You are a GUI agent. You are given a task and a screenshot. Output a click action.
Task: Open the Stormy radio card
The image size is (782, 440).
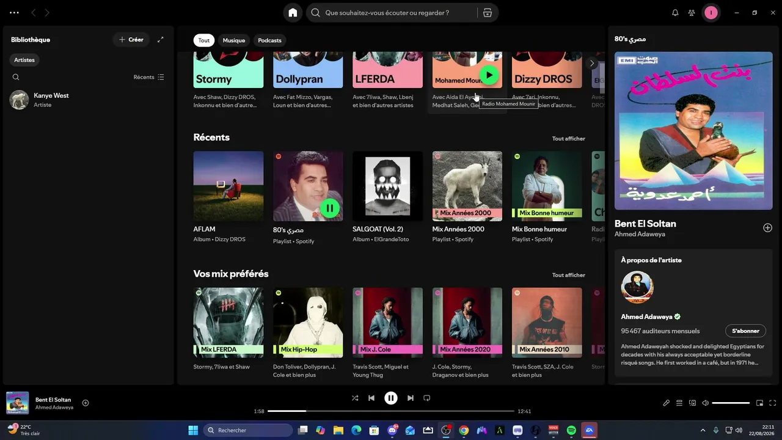pyautogui.click(x=228, y=81)
